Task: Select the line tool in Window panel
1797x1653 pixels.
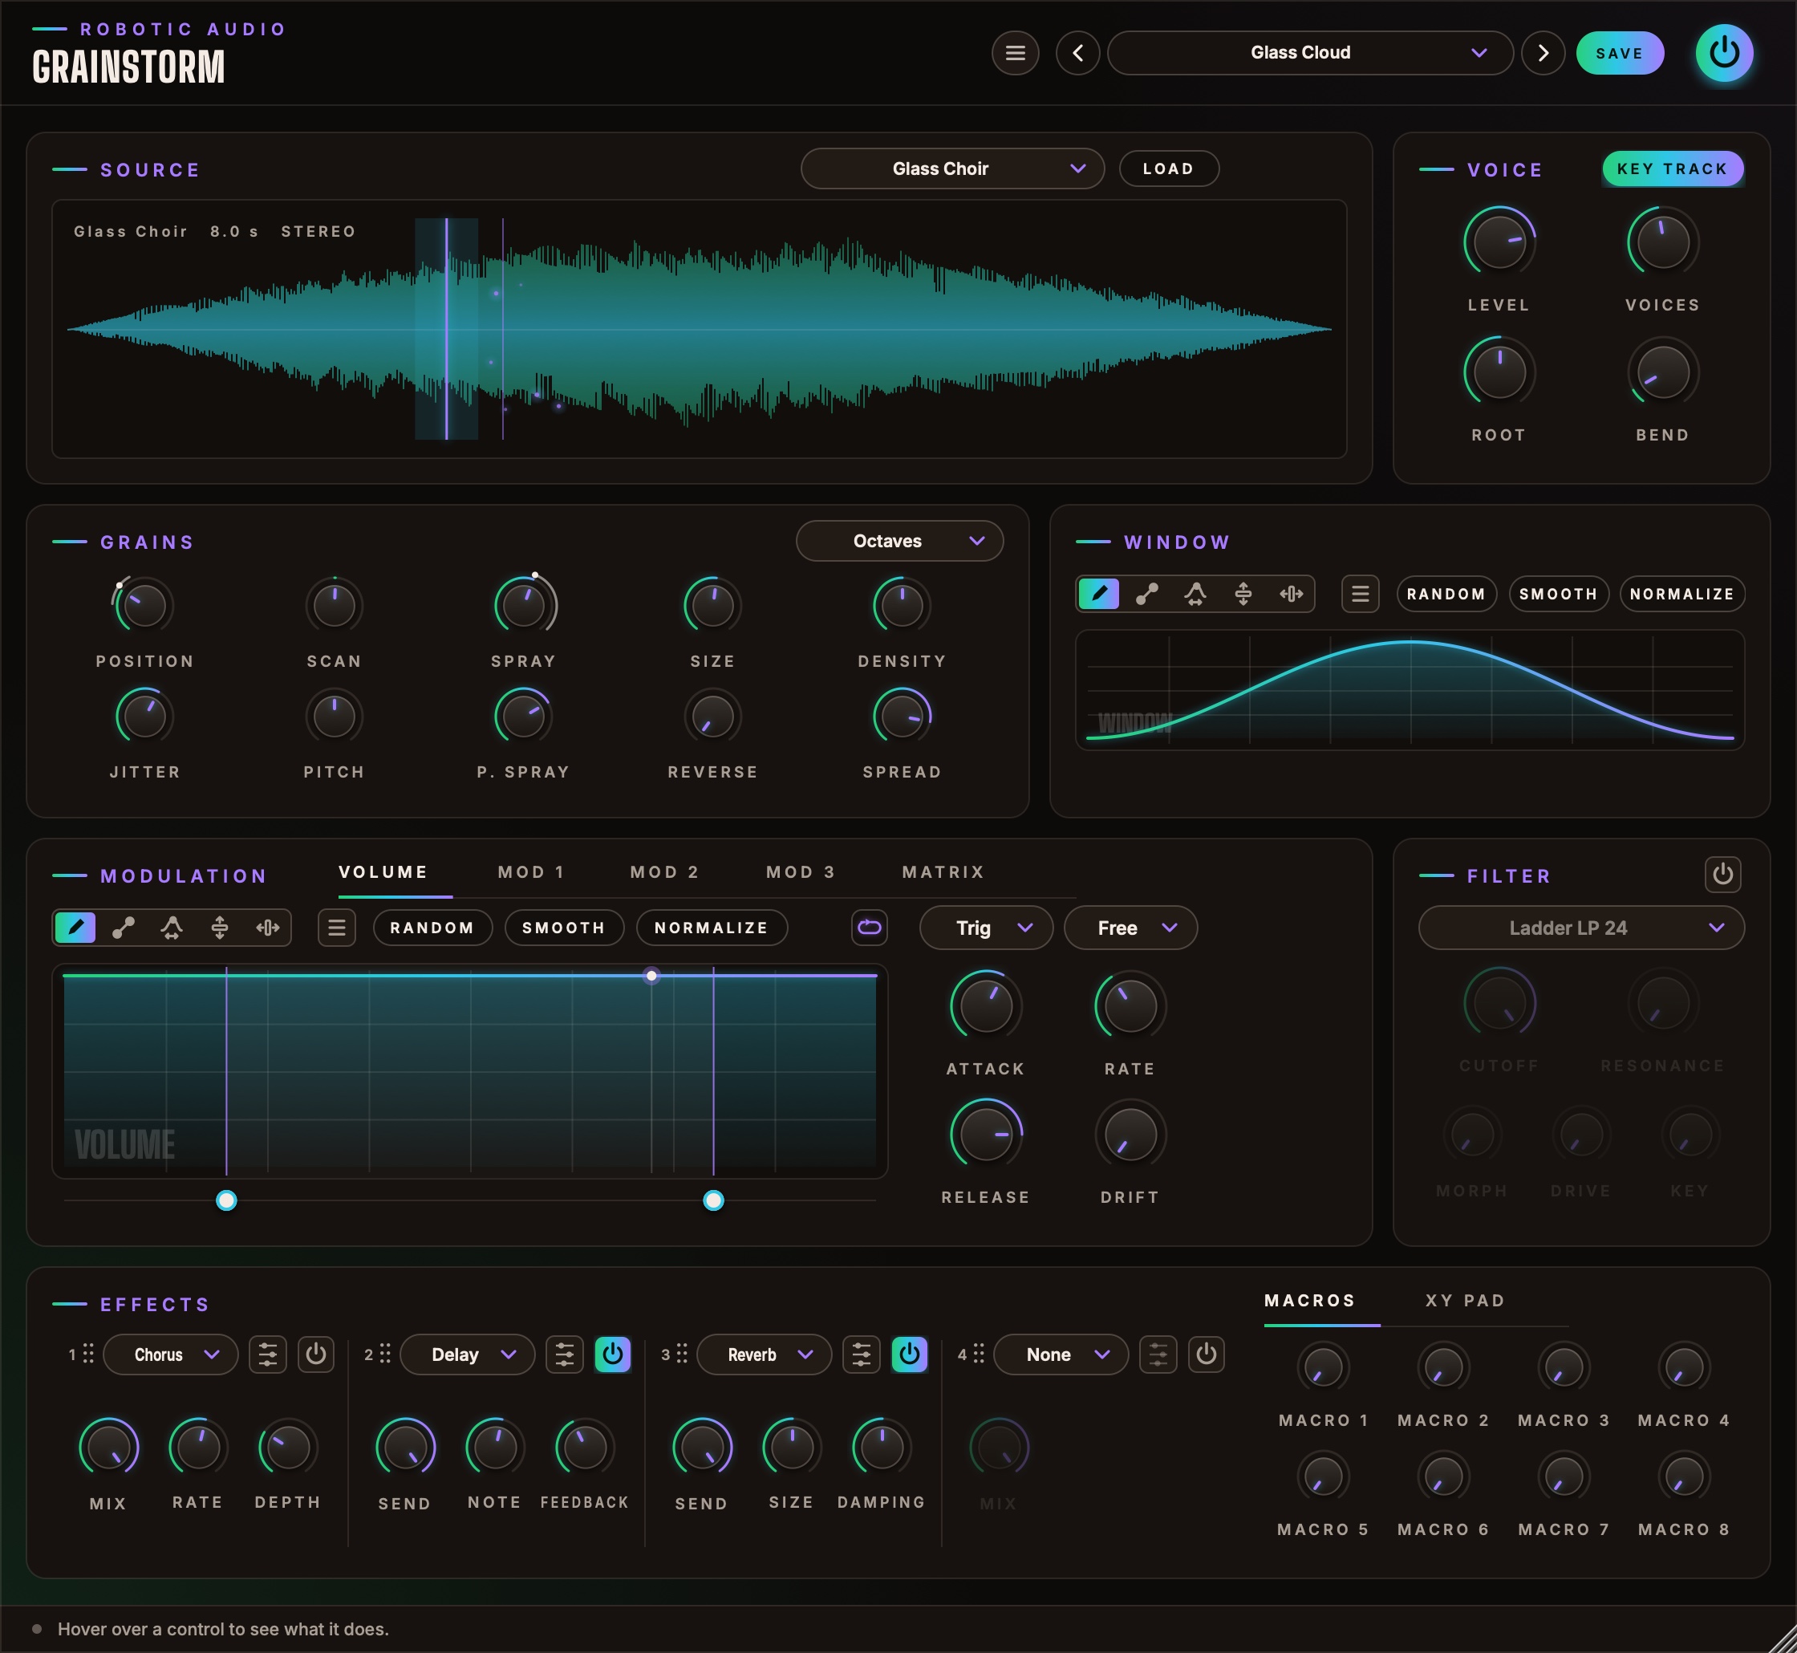Action: tap(1147, 594)
